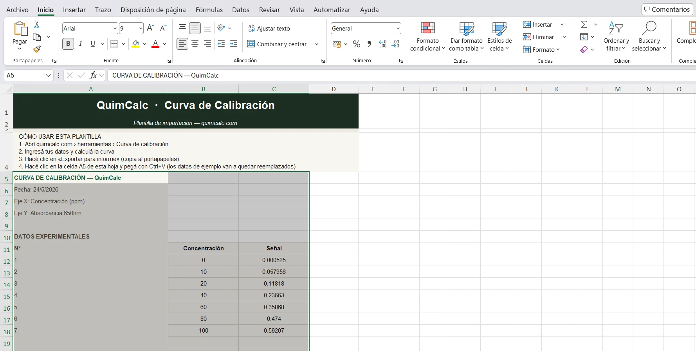Click Insertar cells button
Image resolution: width=696 pixels, height=351 pixels.
coord(537,24)
